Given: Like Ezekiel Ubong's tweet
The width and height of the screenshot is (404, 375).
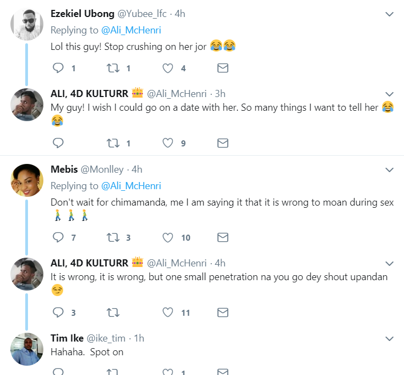Looking at the screenshot, I should coord(168,68).
